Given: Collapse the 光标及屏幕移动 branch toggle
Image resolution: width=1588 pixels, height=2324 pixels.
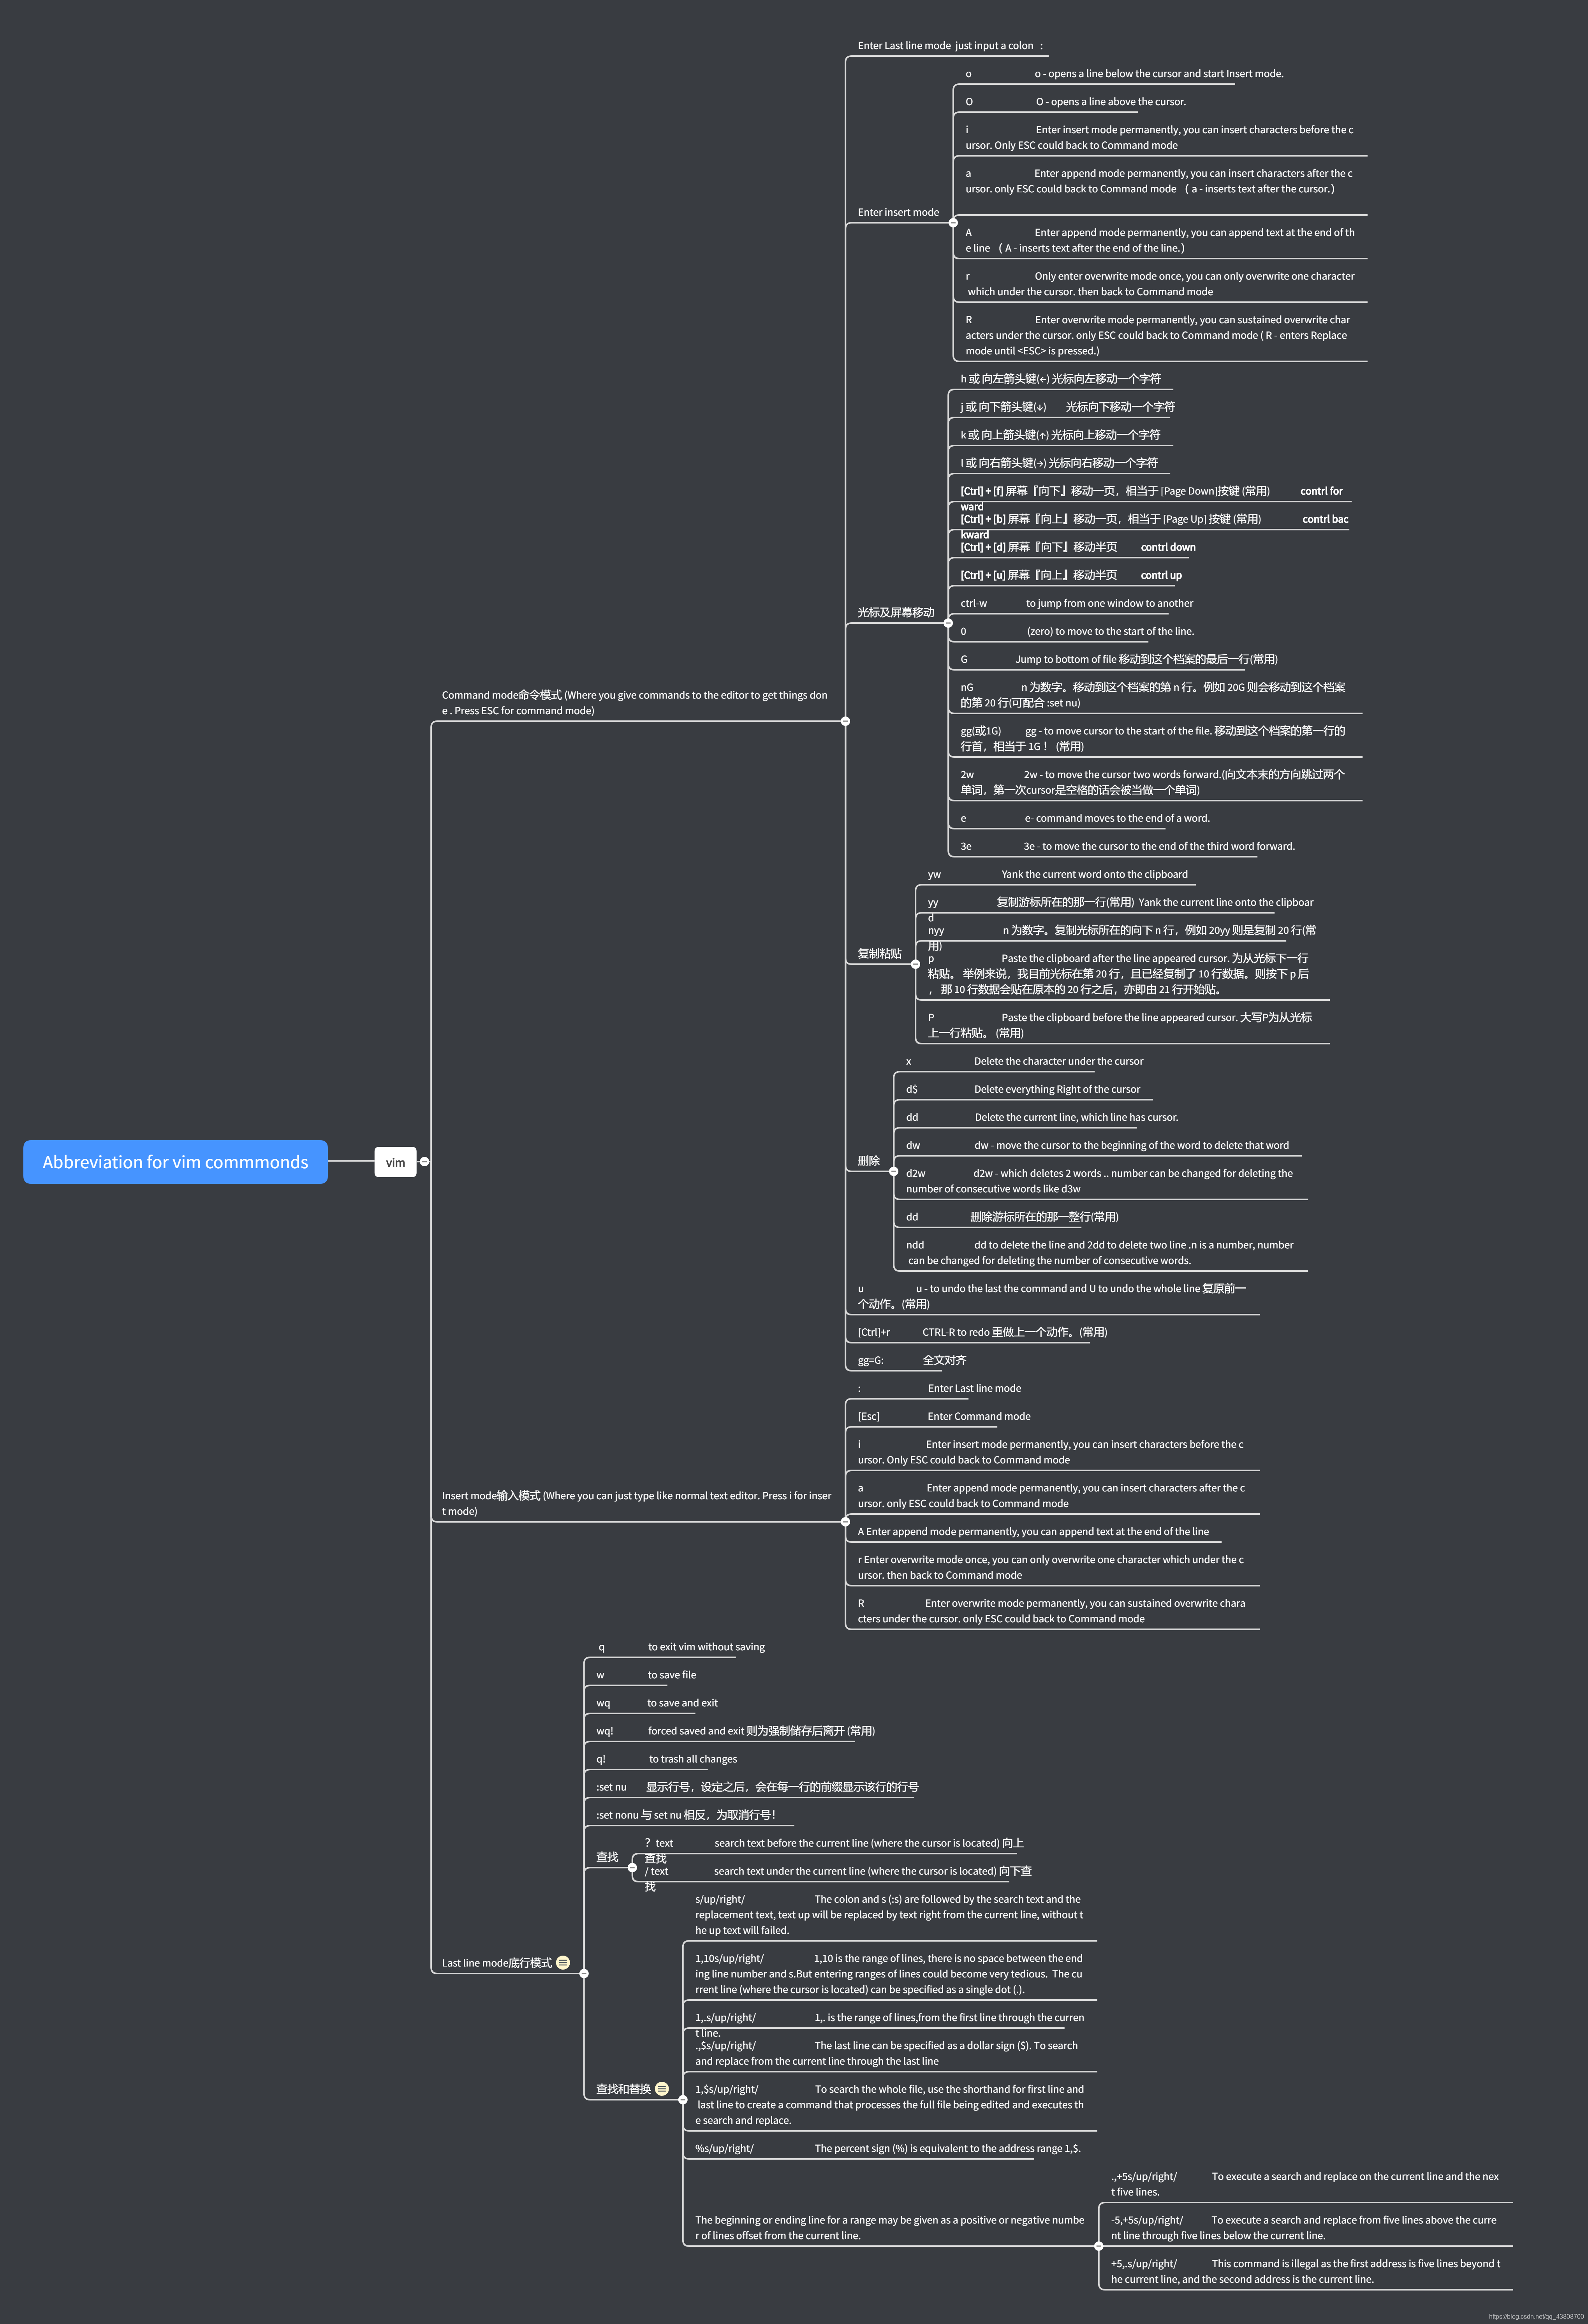Looking at the screenshot, I should (948, 623).
